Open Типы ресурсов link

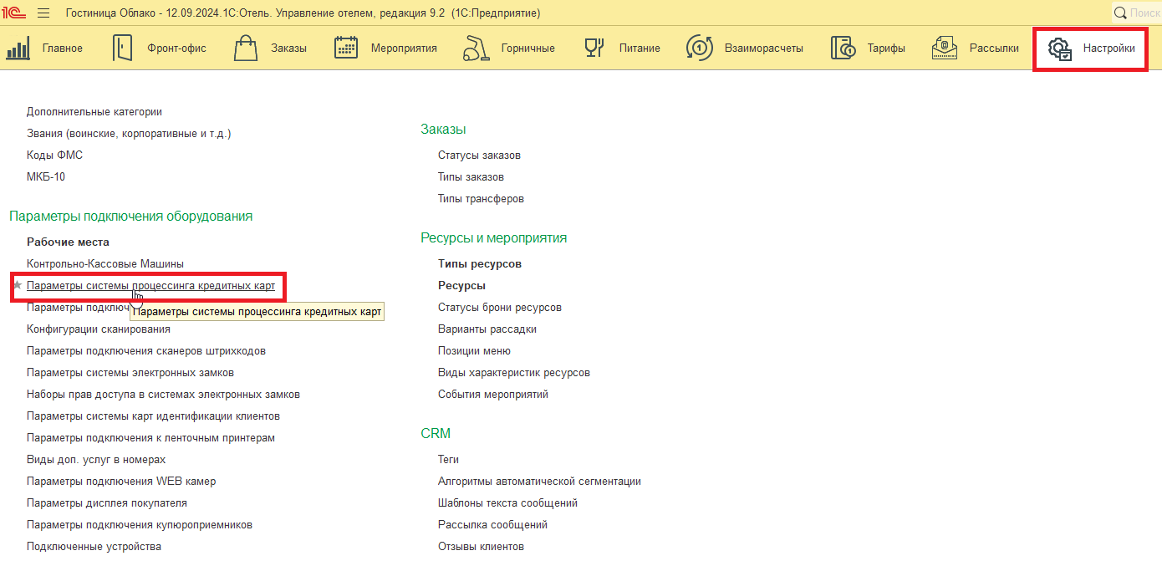480,263
